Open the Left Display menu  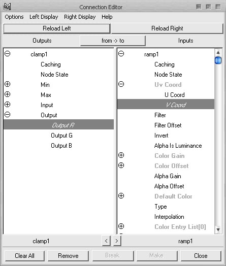(44, 17)
